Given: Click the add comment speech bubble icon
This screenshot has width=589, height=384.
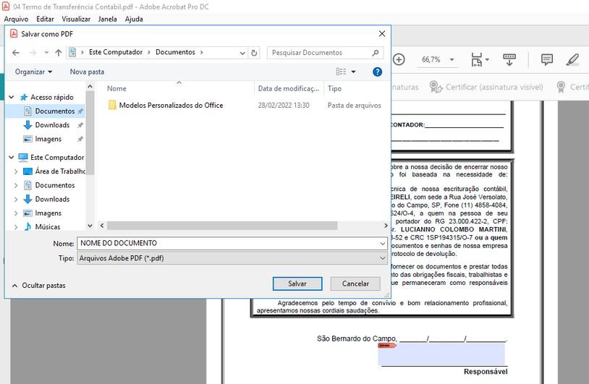Looking at the screenshot, I should pos(547,59).
